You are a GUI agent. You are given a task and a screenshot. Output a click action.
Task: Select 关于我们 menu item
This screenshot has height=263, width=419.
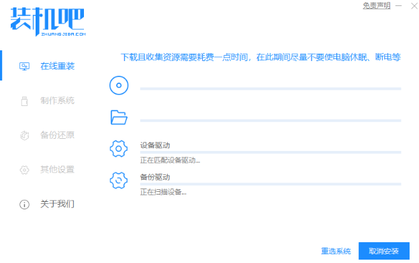(x=57, y=204)
